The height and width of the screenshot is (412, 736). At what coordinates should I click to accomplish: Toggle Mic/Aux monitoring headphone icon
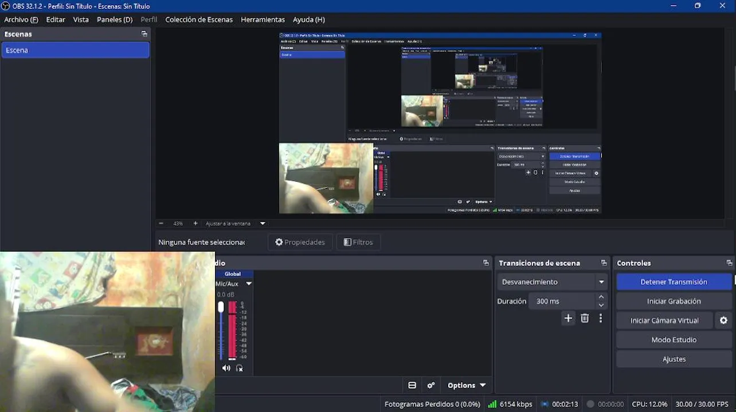coord(240,368)
